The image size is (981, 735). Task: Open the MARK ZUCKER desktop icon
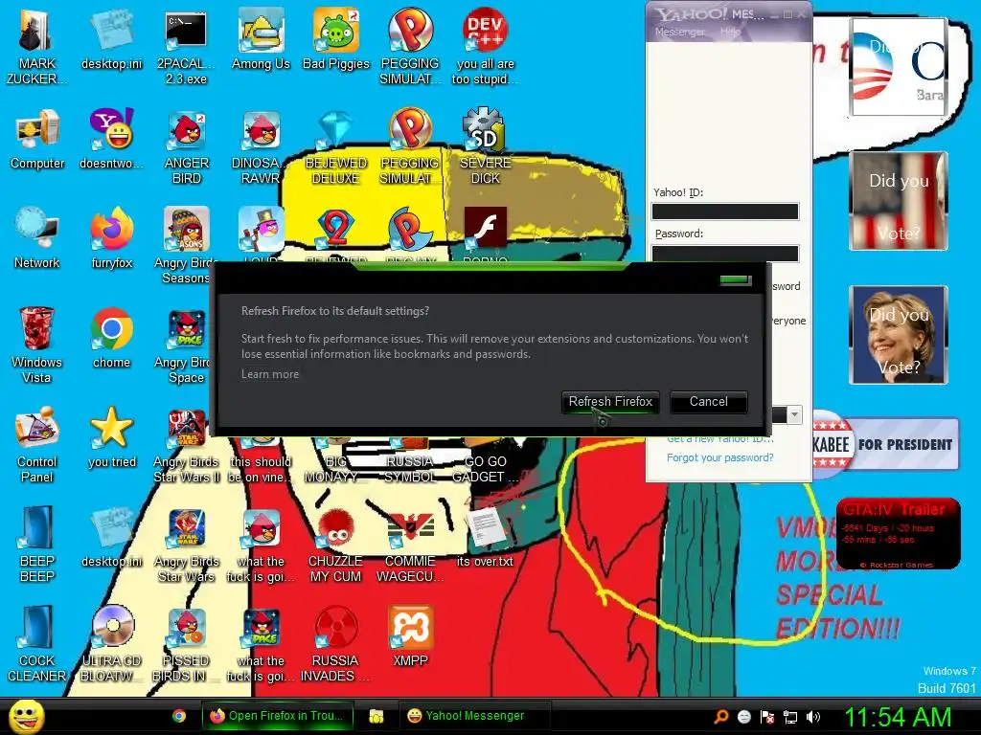[x=37, y=47]
